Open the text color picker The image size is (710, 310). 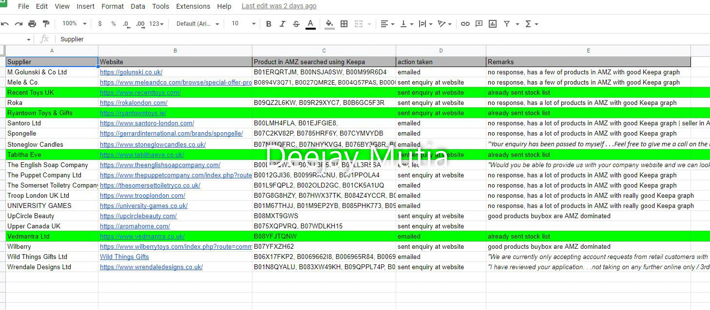click(310, 24)
